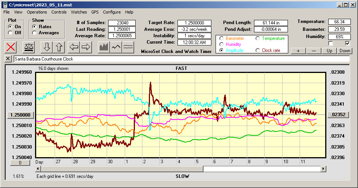Screen dimensions: 358x188
Task: Select the Barometer trace radio button
Action: pos(221,38)
